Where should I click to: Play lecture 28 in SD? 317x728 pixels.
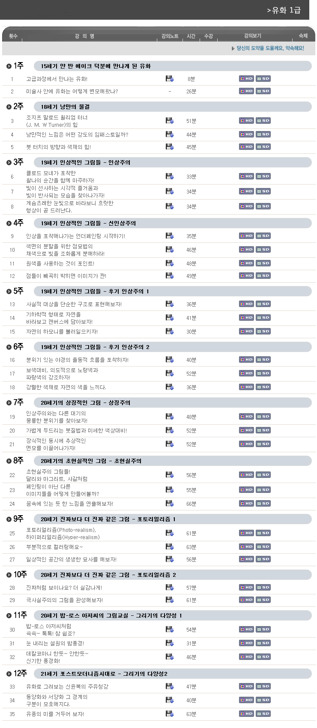pyautogui.click(x=263, y=587)
